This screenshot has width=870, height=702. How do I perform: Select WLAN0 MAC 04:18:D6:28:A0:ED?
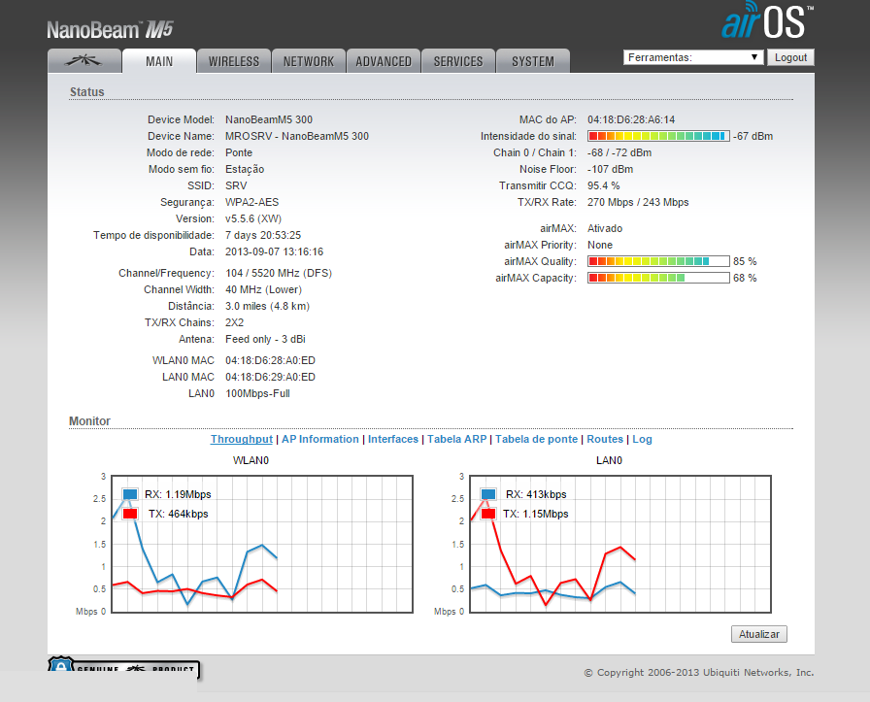click(x=270, y=361)
